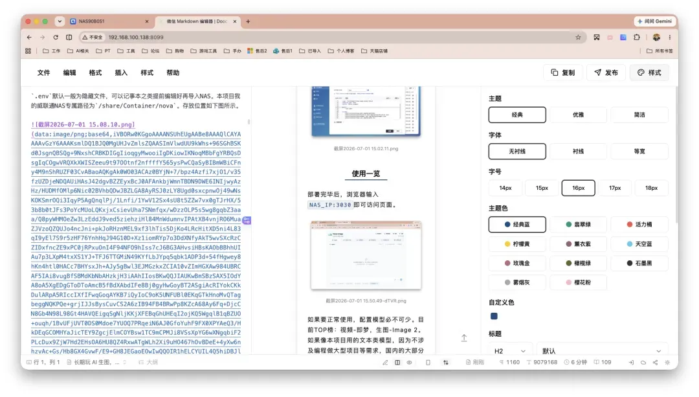This screenshot has width=699, height=397.
Task: Choose 无衬线 font
Action: coord(517,152)
